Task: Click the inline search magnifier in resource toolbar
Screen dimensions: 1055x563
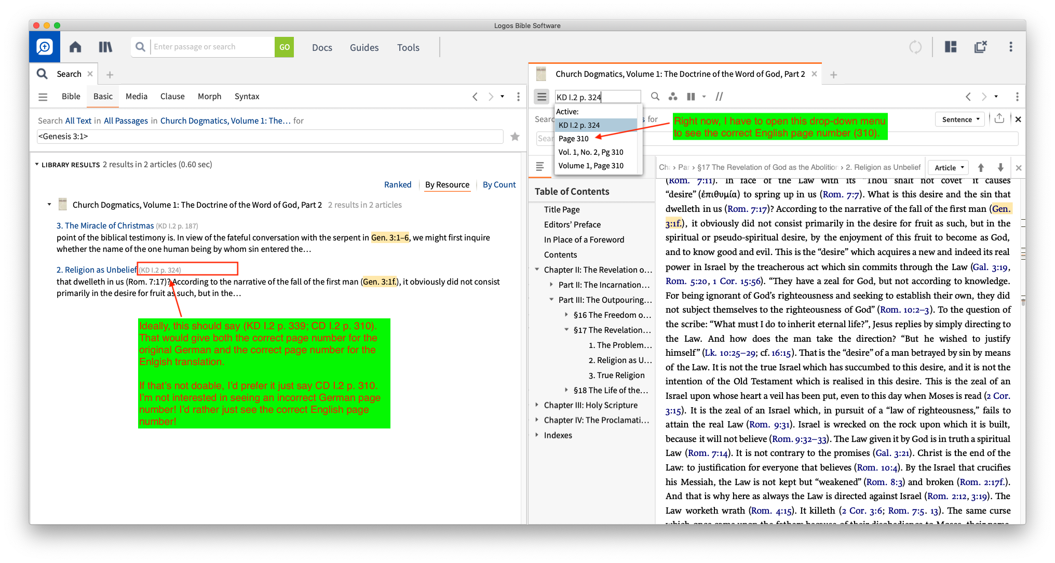Action: pos(655,97)
